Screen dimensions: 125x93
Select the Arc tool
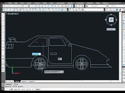3,29
